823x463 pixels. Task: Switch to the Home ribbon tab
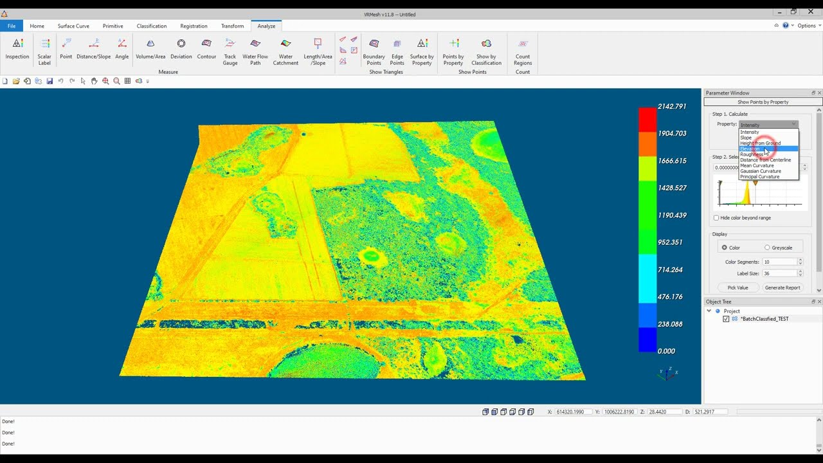click(x=37, y=26)
